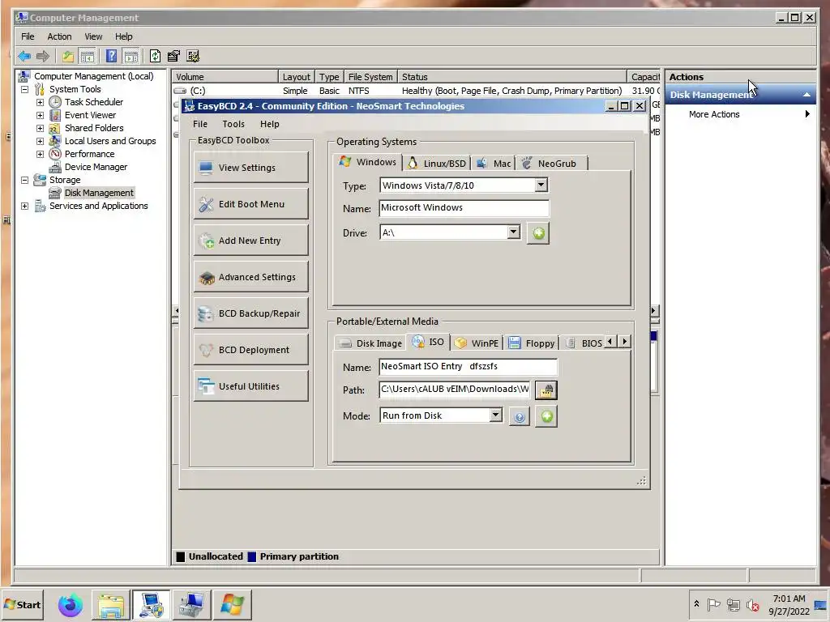Image resolution: width=830 pixels, height=622 pixels.
Task: Open Firefox from the taskbar
Action: coord(71,605)
